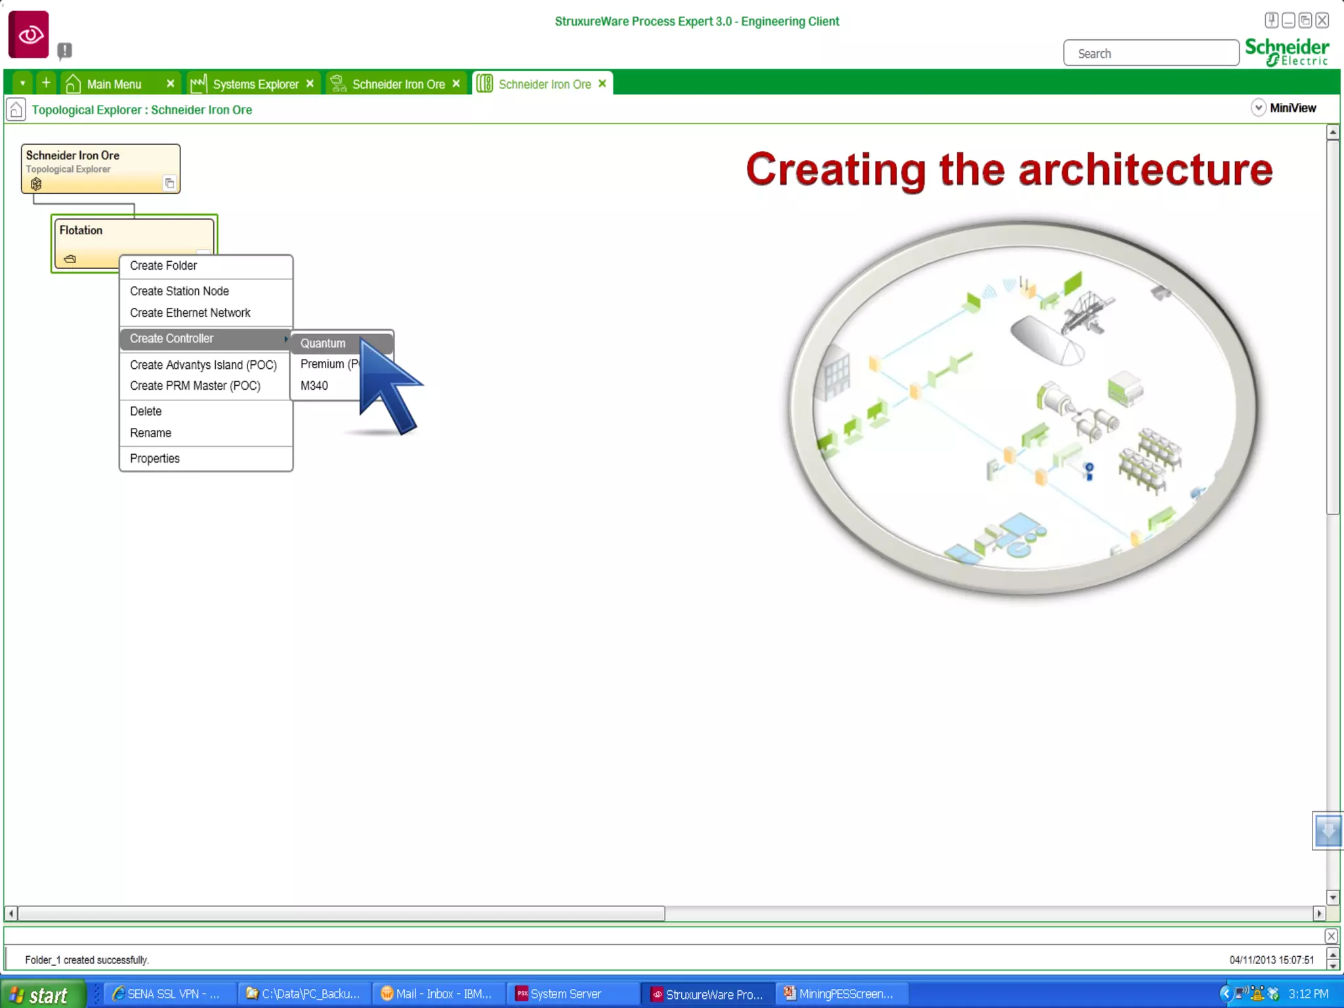The width and height of the screenshot is (1344, 1008).
Task: Switch to Systems Explorer tab
Action: 255,84
